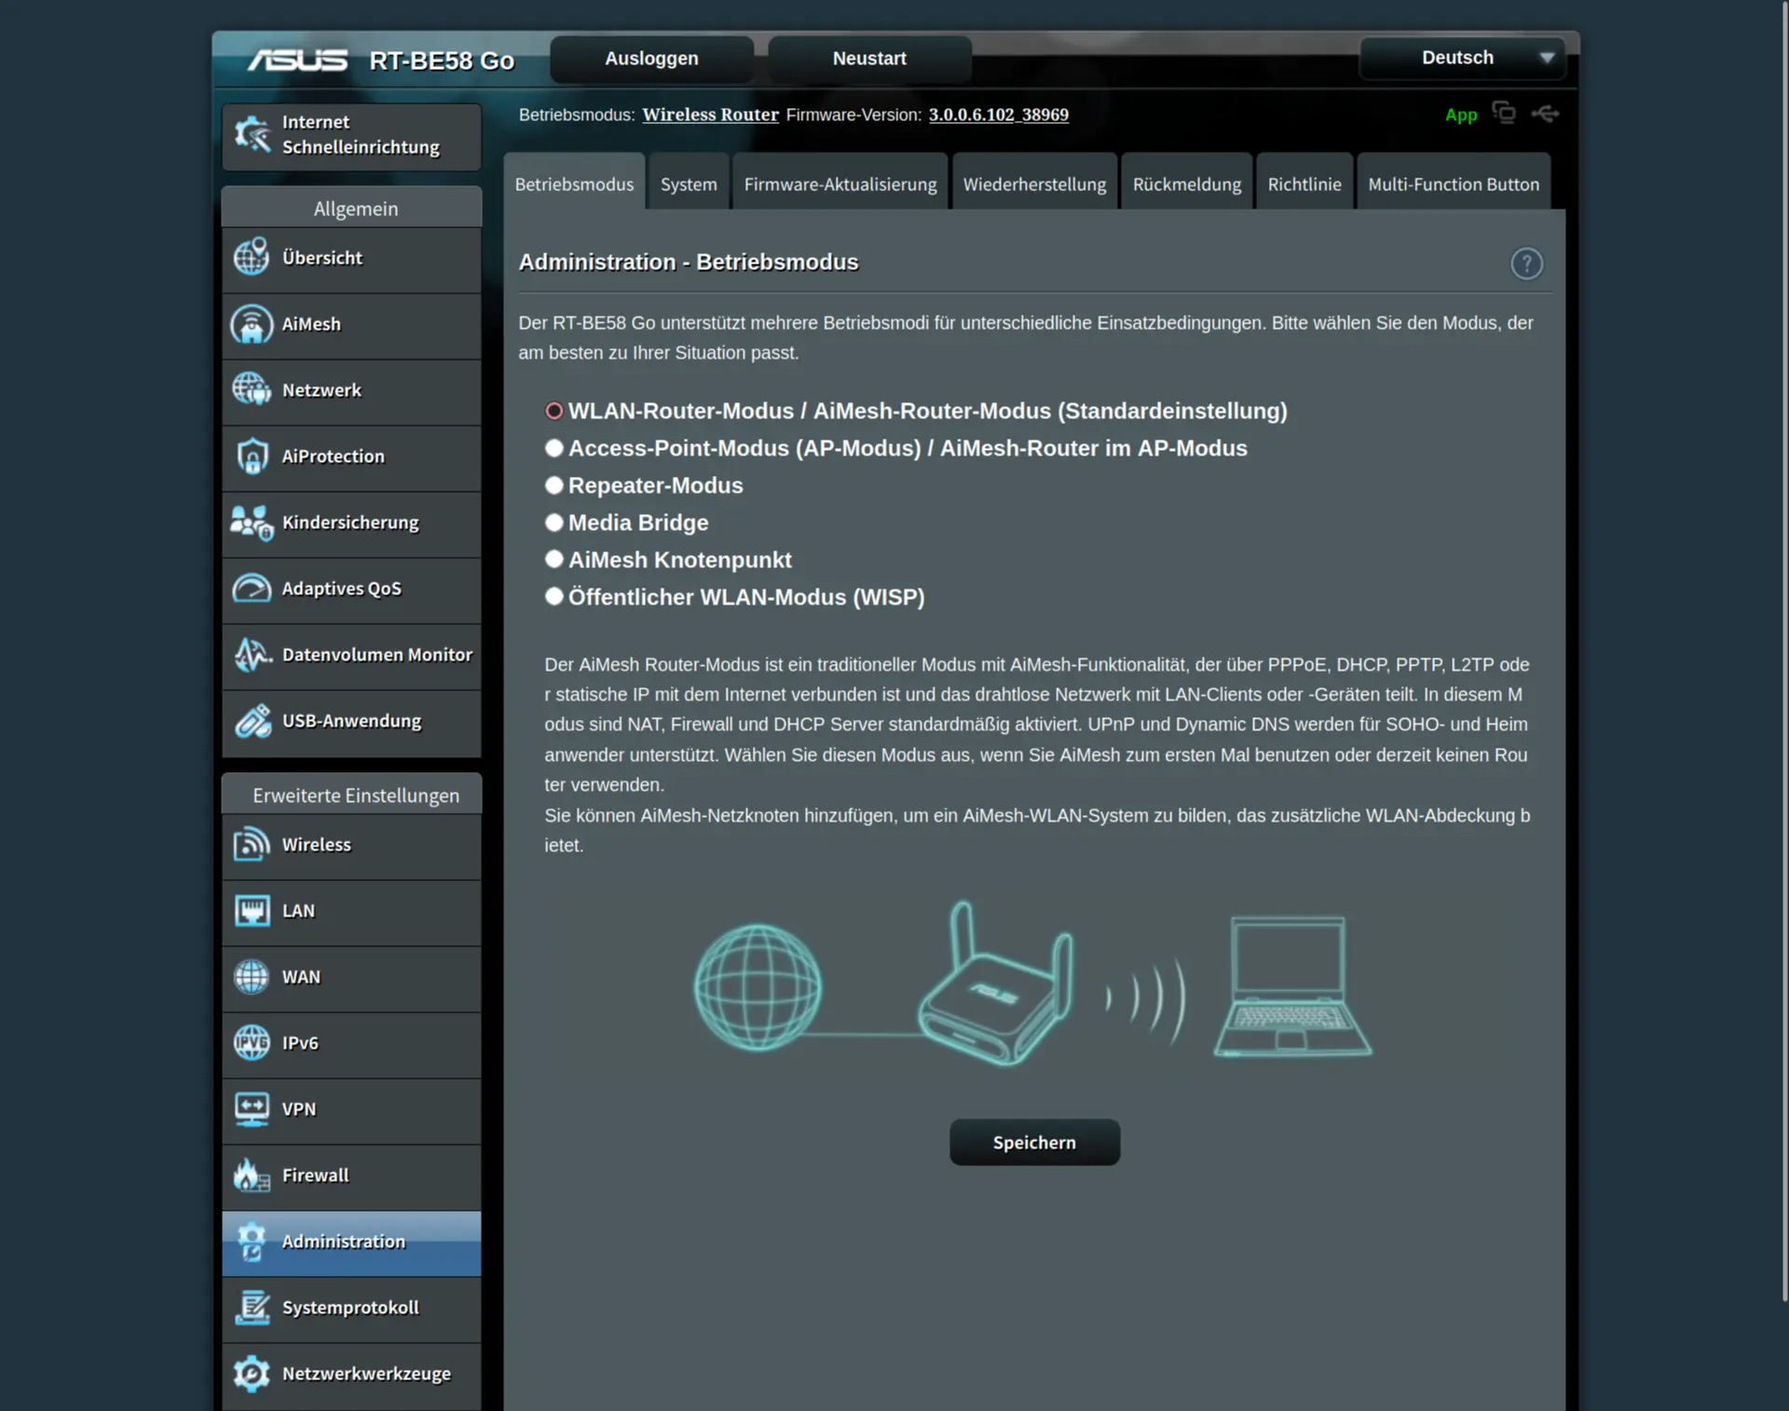The width and height of the screenshot is (1789, 1411).
Task: Click the help question mark icon
Action: click(x=1526, y=264)
